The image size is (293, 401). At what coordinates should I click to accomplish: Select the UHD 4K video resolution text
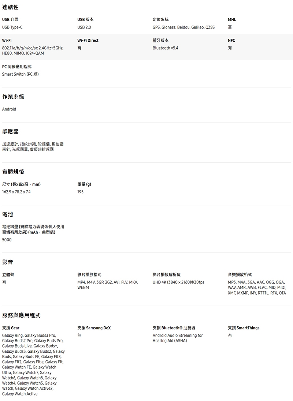(x=178, y=282)
